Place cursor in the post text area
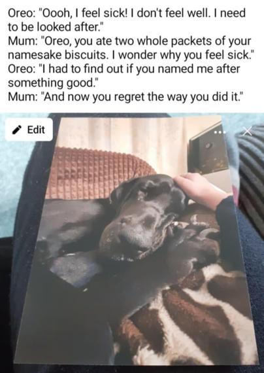 click(132, 54)
